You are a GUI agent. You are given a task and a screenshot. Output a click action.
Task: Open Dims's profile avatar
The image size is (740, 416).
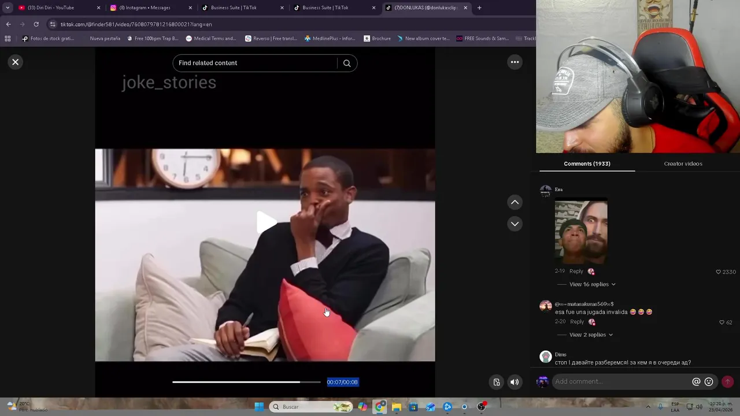click(545, 356)
